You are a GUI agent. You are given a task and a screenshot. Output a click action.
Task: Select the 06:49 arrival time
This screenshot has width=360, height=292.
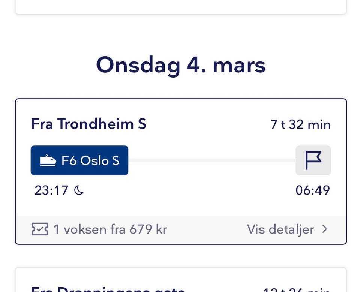coord(313,190)
